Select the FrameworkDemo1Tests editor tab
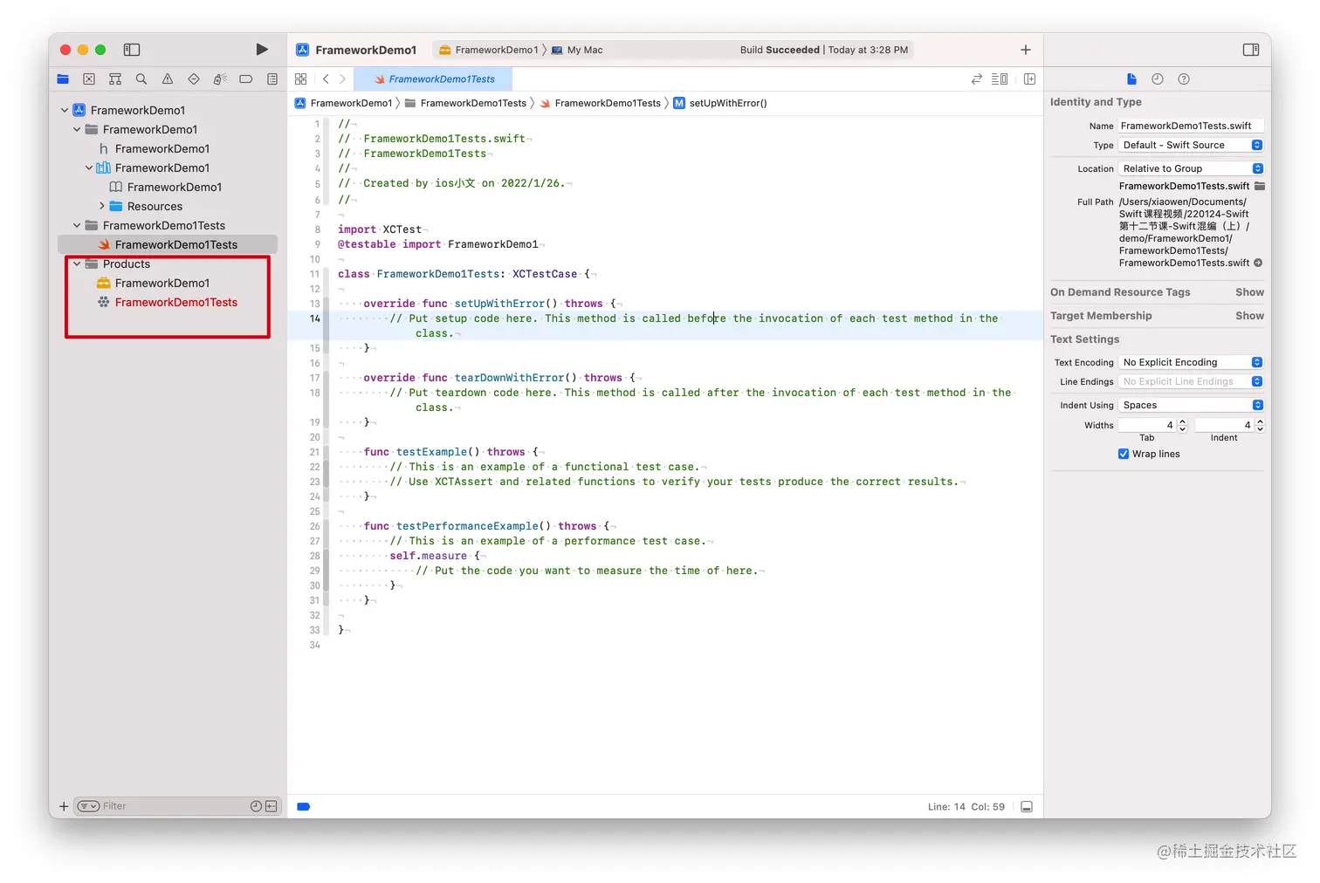The width and height of the screenshot is (1320, 883). pyautogui.click(x=434, y=79)
